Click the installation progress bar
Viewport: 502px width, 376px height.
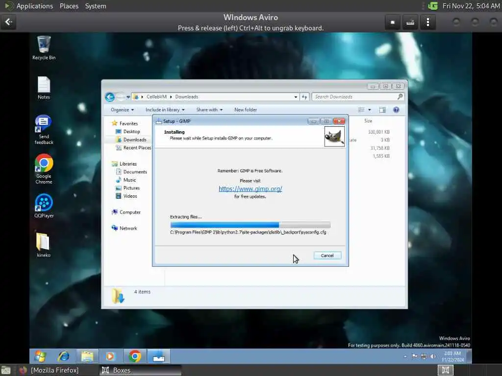point(250,224)
